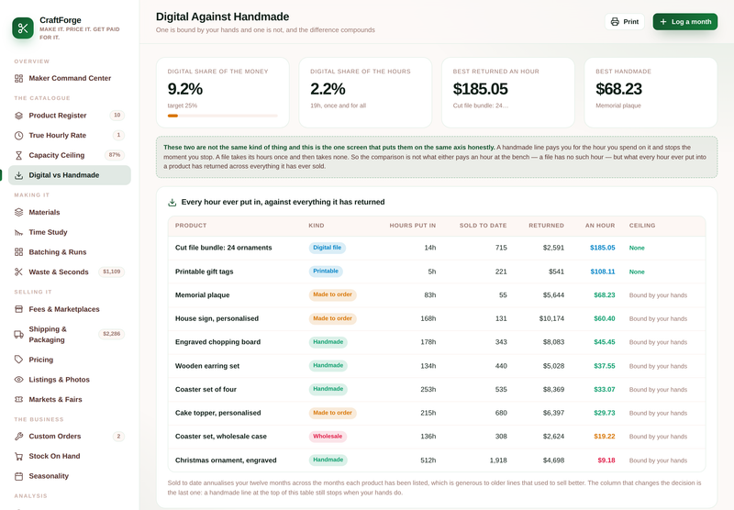This screenshot has width=734, height=510.
Task: Sort by the Hours Put In column header
Action: 412,226
